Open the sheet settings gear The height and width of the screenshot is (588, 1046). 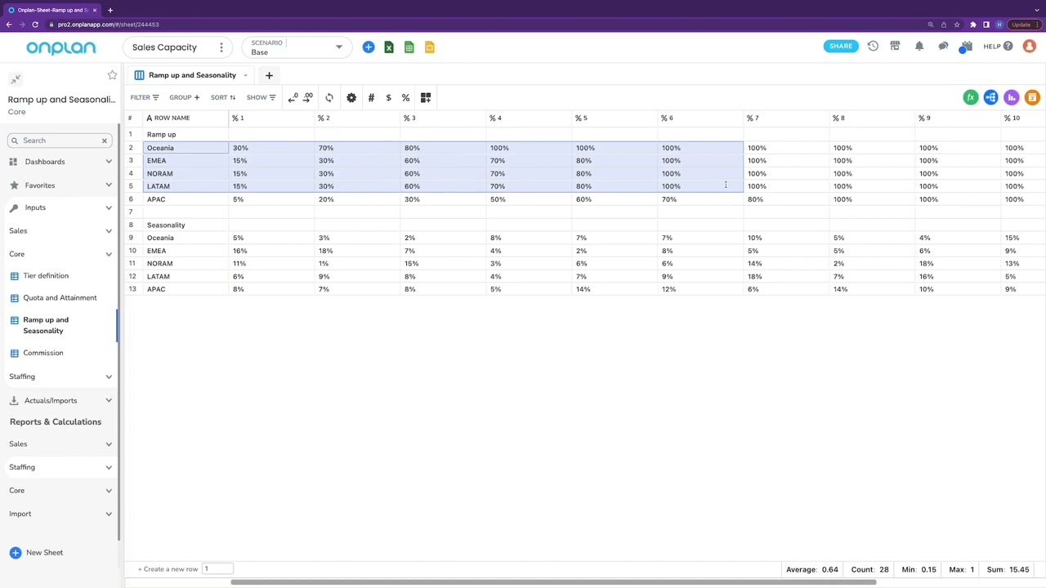351,98
